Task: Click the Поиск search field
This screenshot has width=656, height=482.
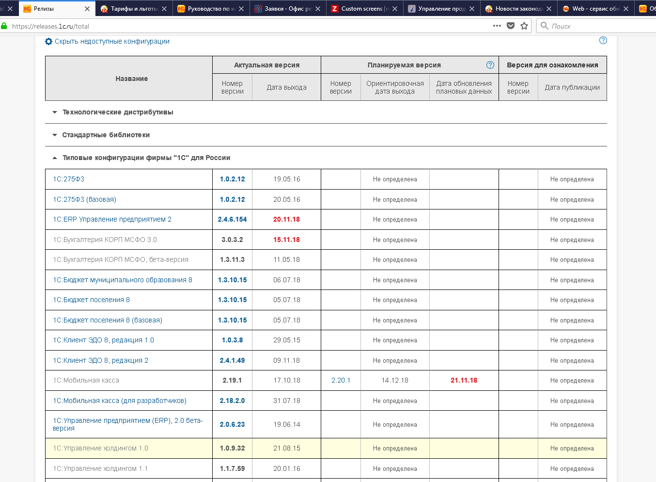Action: pos(596,26)
